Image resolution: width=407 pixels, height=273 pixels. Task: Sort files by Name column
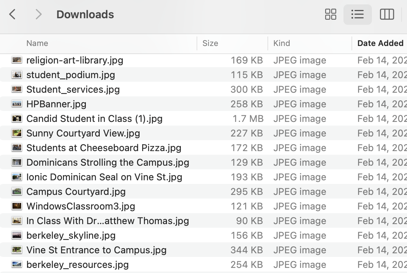(37, 43)
